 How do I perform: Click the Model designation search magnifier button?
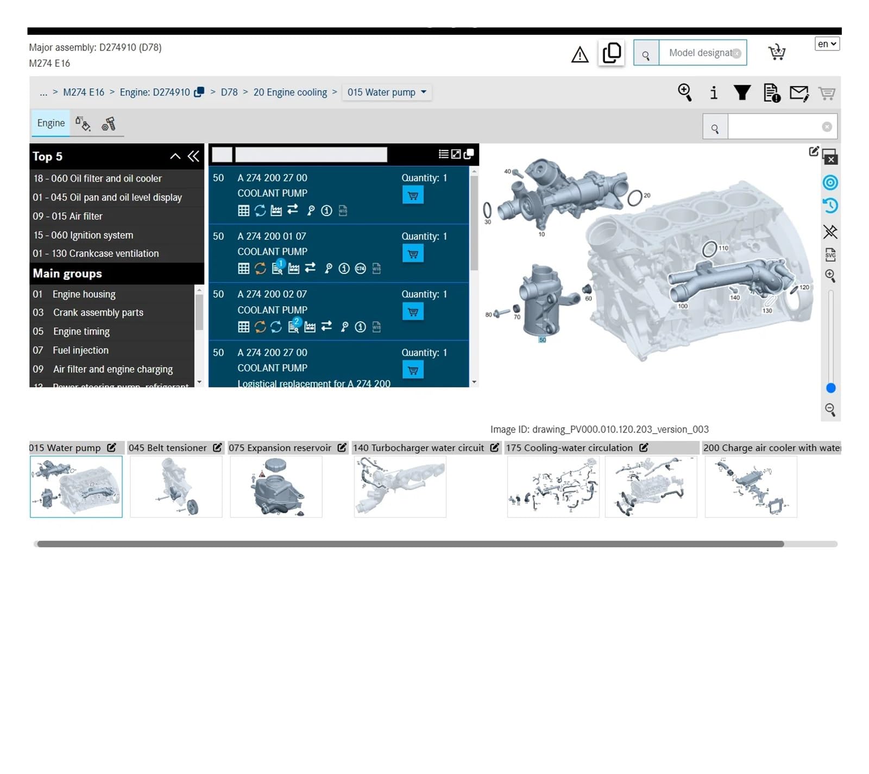coord(646,53)
